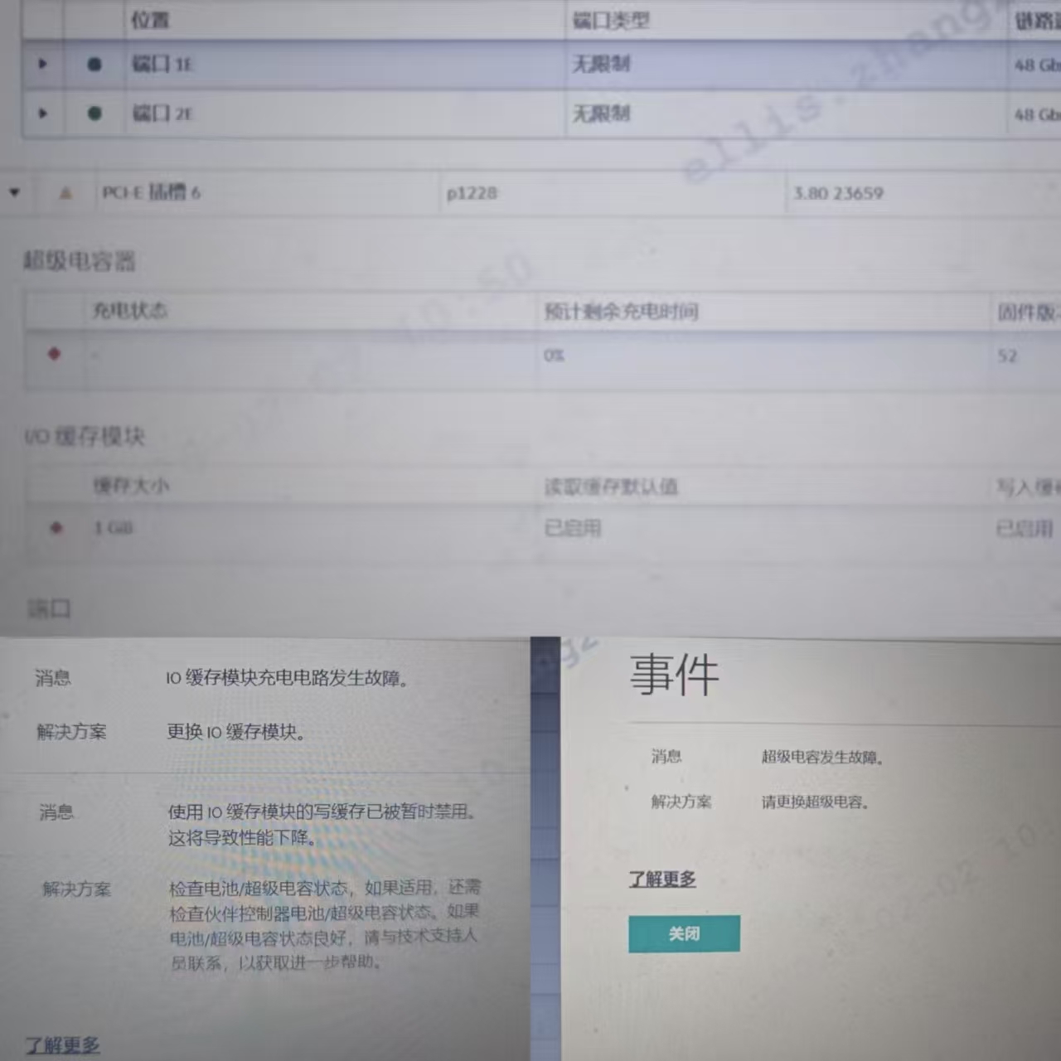This screenshot has height=1061, width=1061.
Task: Open 了解更多 link above the 关闭 button
Action: (x=661, y=879)
